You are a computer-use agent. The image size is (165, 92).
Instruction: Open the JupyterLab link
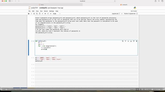coord(116,14)
